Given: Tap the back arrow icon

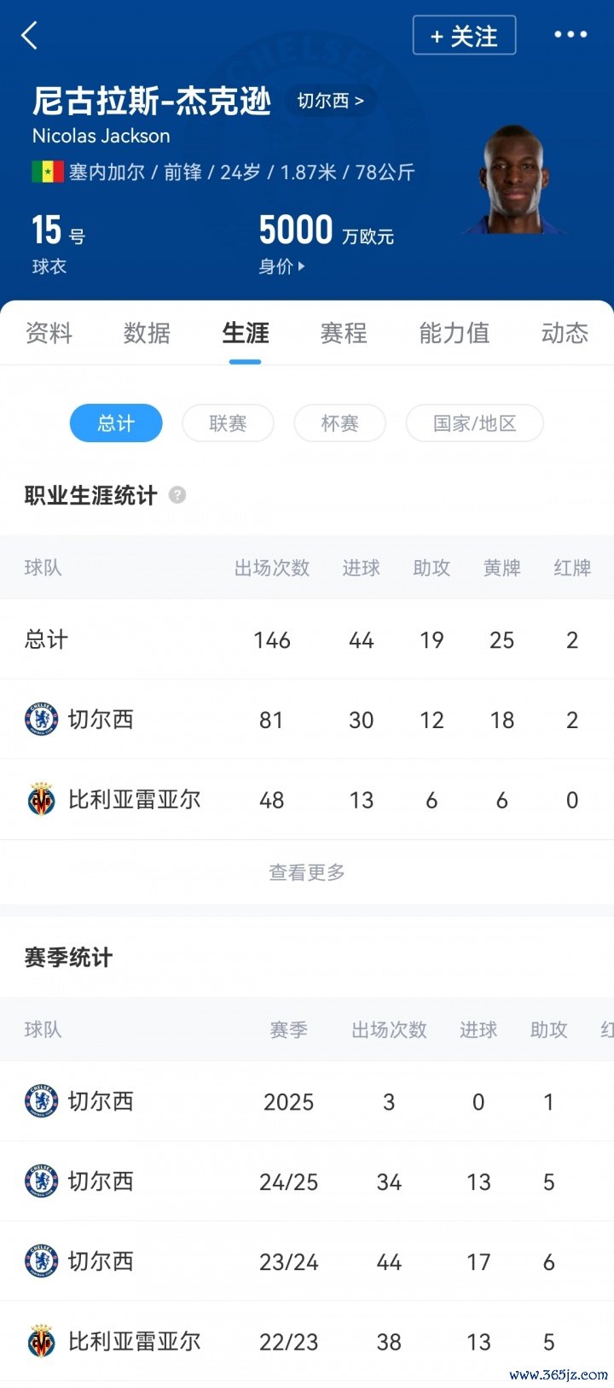Looking at the screenshot, I should [x=30, y=36].
